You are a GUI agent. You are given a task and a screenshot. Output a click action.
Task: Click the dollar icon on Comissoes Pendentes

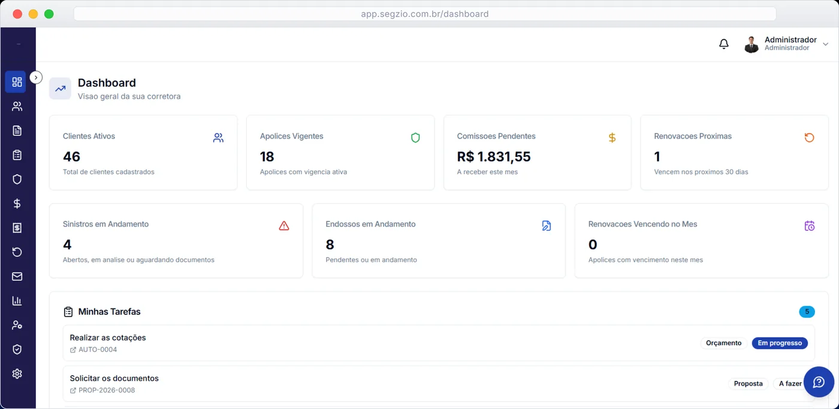(x=612, y=137)
